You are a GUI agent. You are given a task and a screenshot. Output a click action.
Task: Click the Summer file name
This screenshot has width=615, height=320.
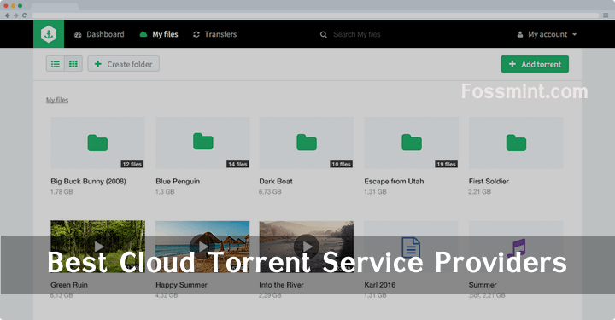[483, 285]
